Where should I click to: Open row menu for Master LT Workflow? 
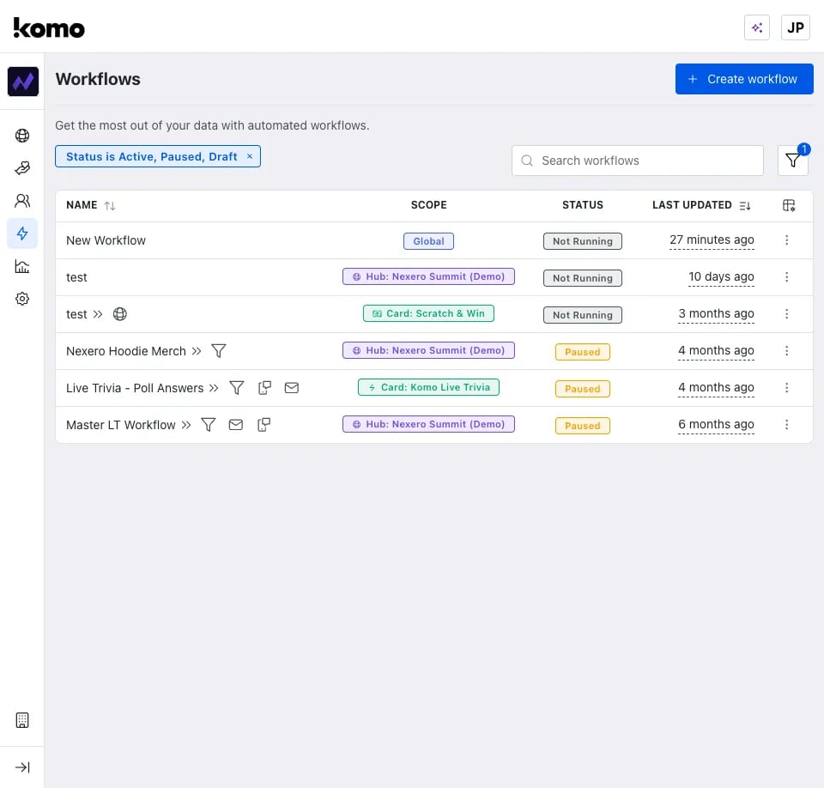pos(786,424)
